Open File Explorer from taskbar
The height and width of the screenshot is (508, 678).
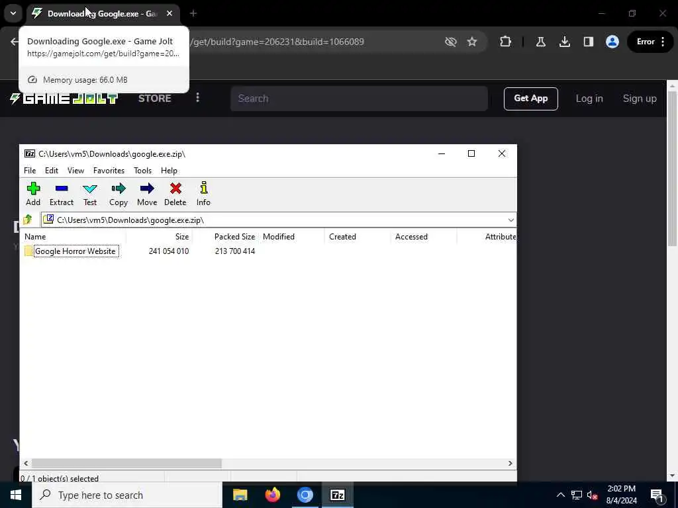[240, 495]
